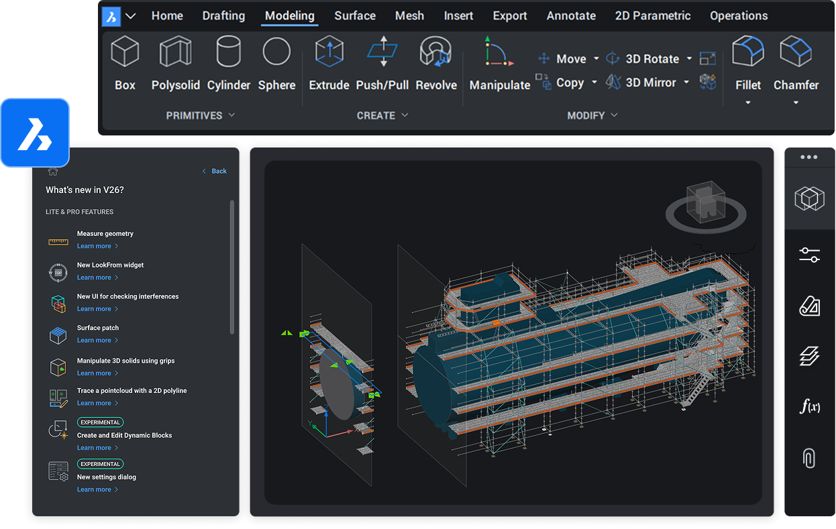Open the f(x) parameters panel
Image resolution: width=836 pixels, height=529 pixels.
[809, 406]
